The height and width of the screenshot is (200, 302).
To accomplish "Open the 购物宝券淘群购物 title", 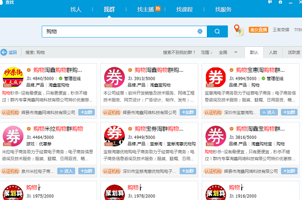I will (159, 129).
